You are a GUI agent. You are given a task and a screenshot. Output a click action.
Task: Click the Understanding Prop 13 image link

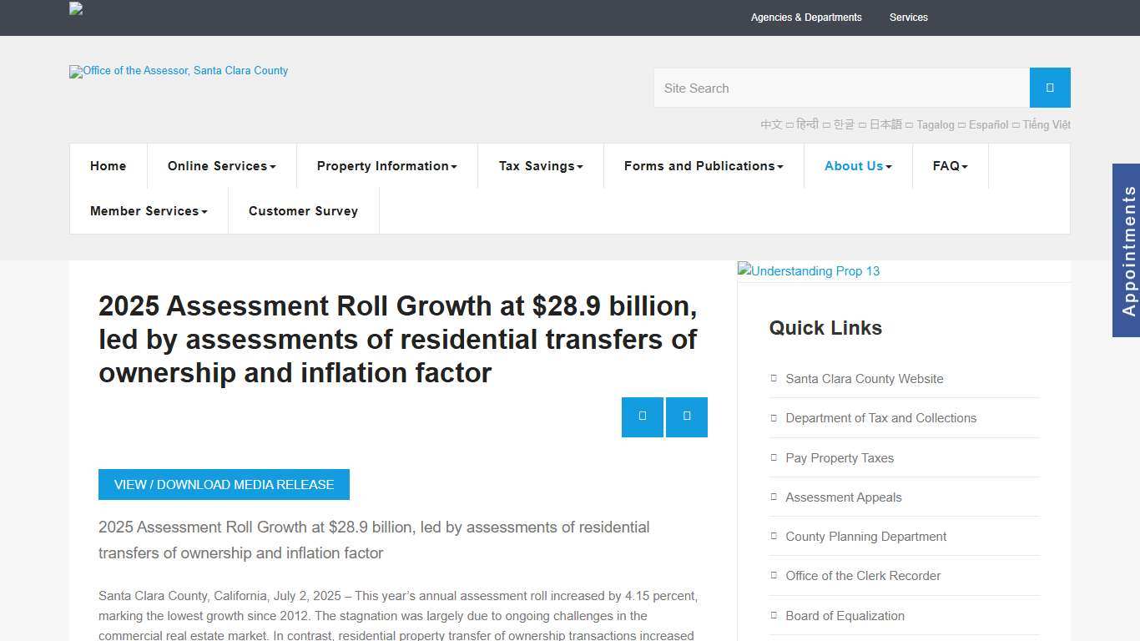[x=808, y=271]
